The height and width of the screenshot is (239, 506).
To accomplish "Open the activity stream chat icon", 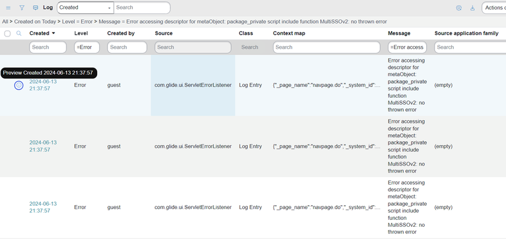I will 36,8.
